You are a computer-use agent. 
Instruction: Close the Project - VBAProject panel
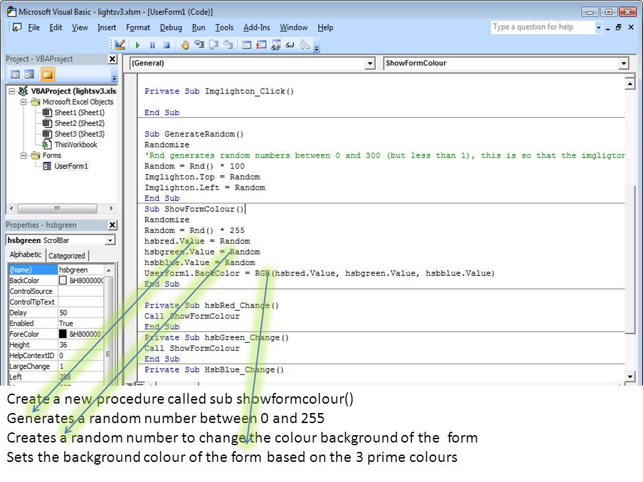pos(113,59)
